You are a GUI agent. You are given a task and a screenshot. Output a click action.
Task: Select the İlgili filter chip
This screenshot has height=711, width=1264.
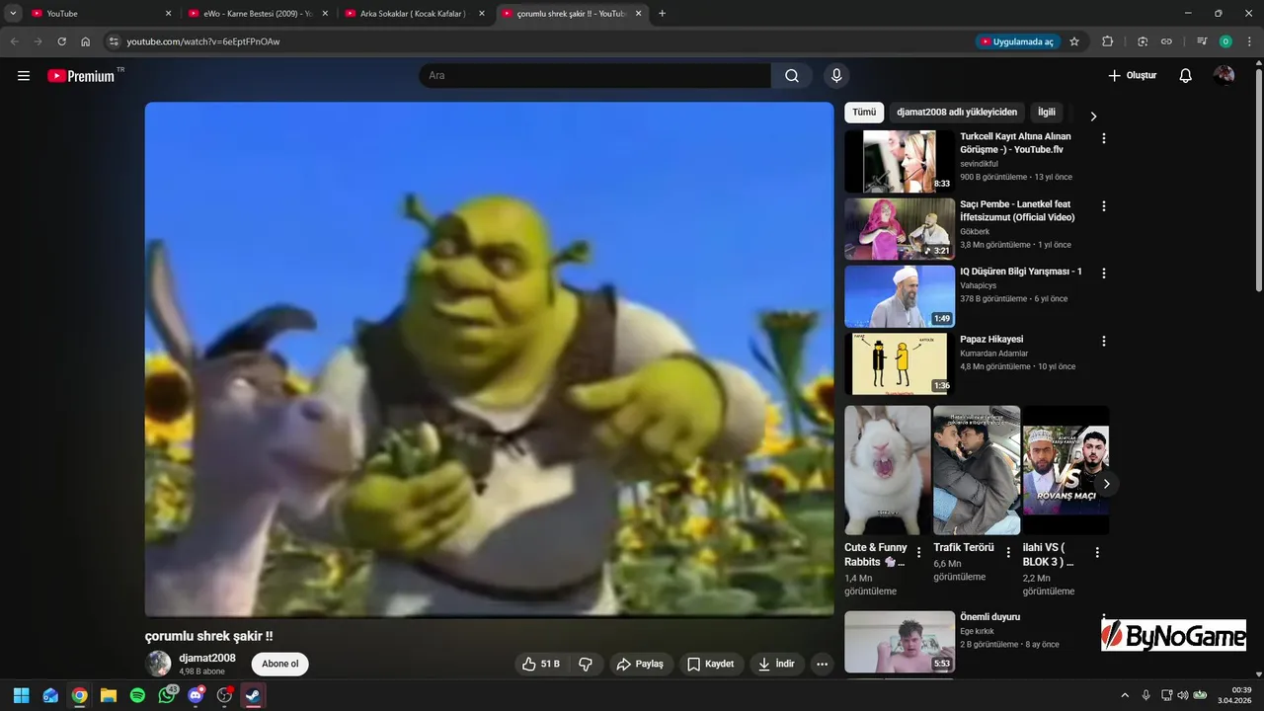(x=1047, y=113)
